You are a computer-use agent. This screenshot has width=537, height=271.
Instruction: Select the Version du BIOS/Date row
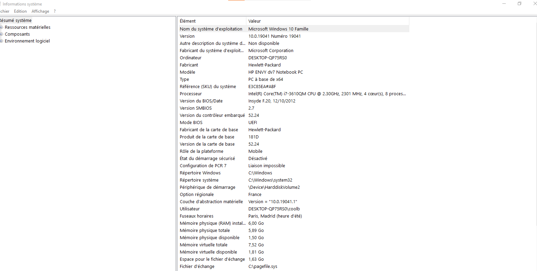293,101
